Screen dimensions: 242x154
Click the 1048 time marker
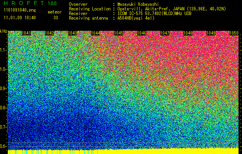pyautogui.click(x=188, y=33)
